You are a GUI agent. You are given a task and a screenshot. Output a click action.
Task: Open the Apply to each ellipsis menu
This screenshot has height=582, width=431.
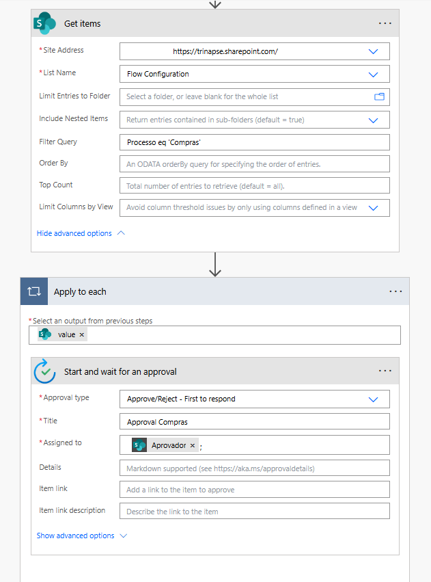[395, 291]
